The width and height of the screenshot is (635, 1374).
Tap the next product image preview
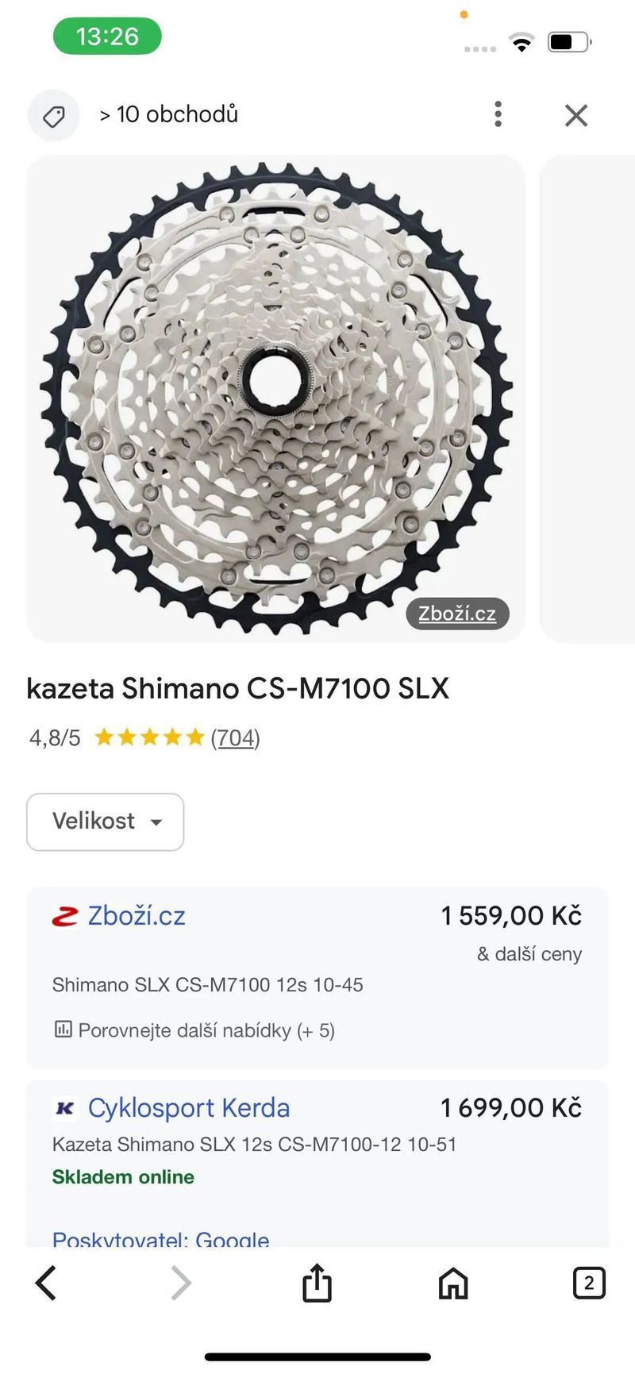(x=587, y=398)
